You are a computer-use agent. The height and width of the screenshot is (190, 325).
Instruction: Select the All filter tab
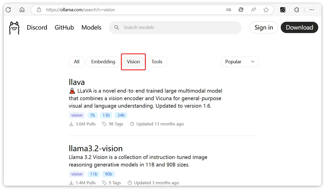tap(77, 62)
